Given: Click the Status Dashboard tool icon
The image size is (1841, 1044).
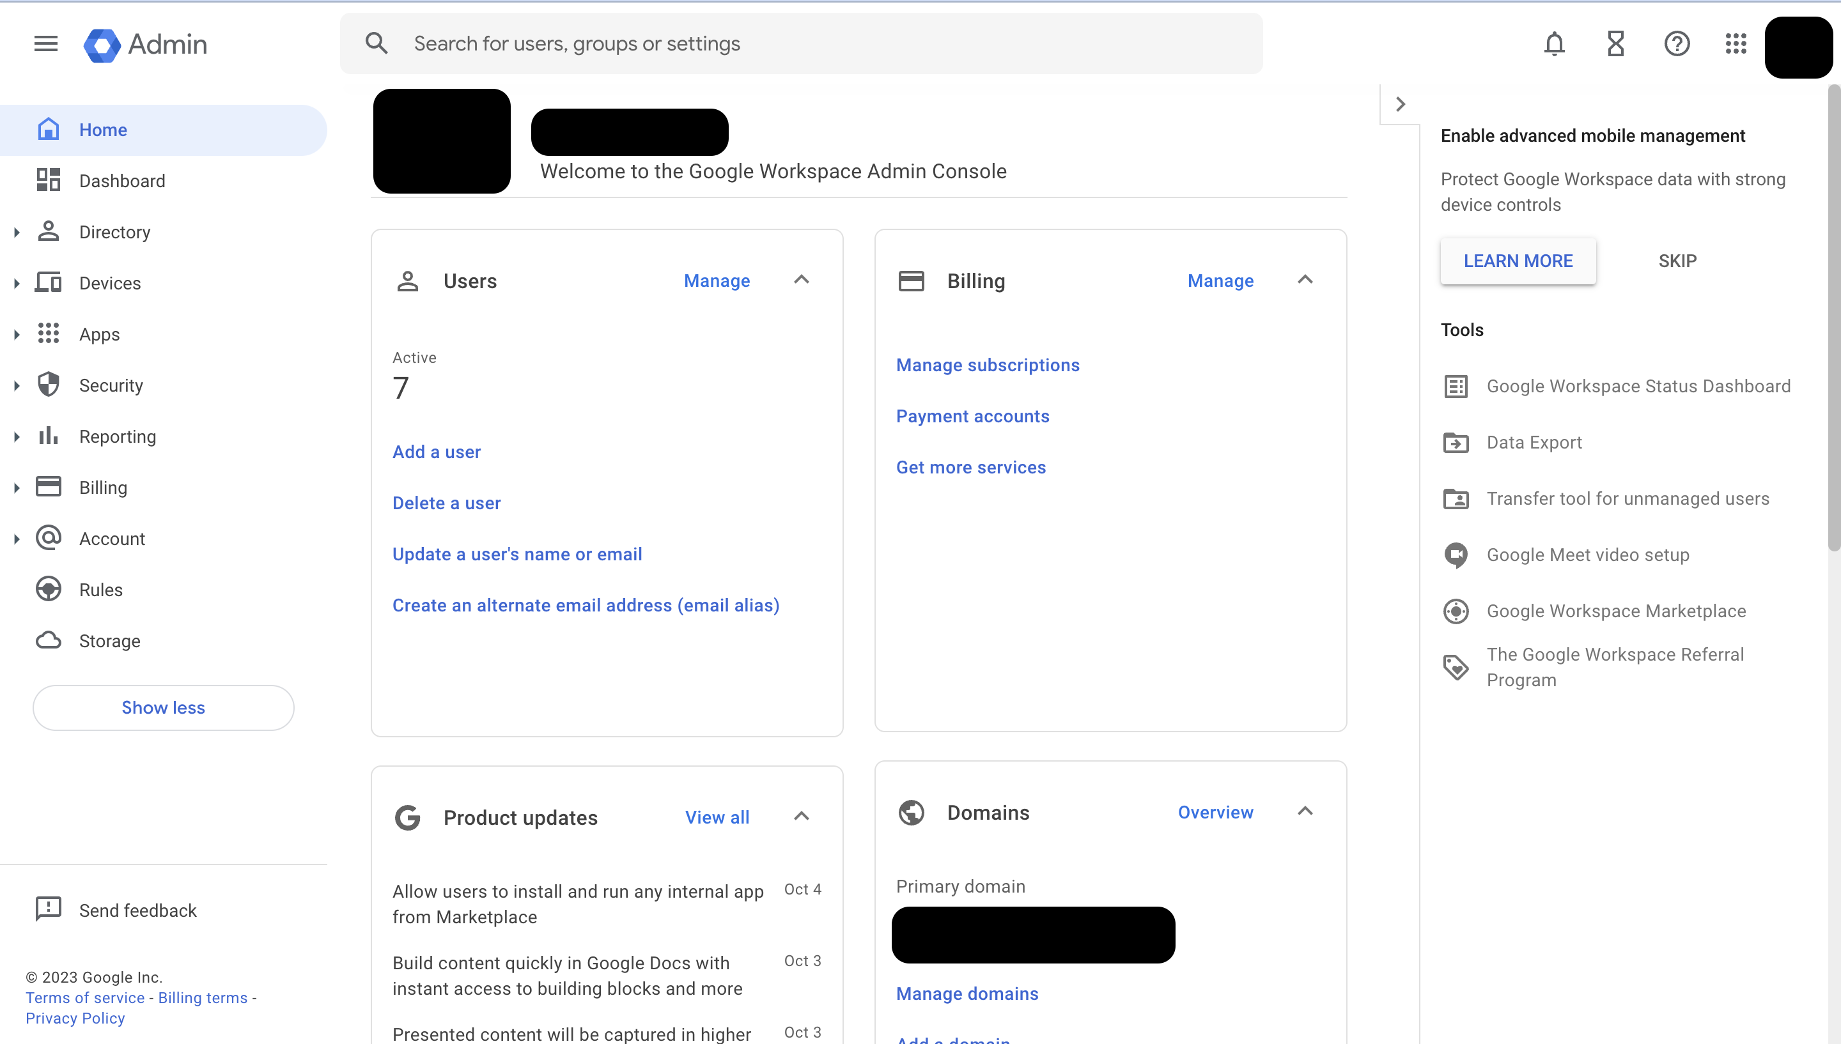Looking at the screenshot, I should tap(1456, 387).
